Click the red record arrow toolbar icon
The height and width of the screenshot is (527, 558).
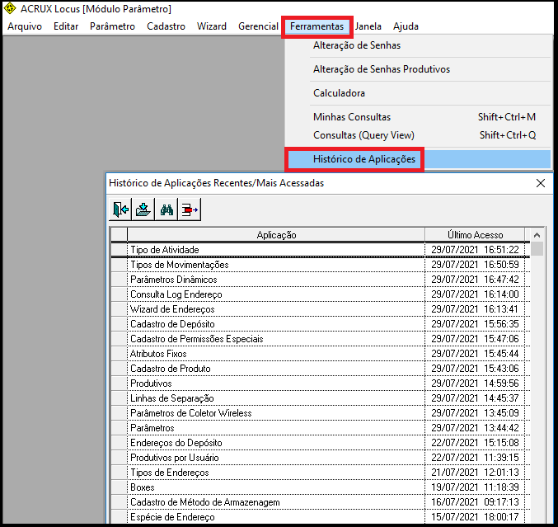(x=190, y=209)
